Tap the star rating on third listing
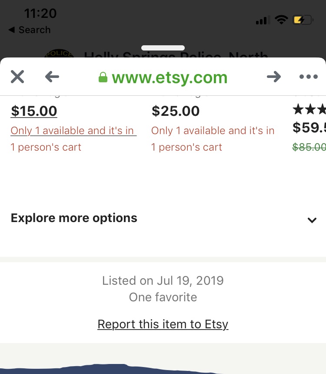 [309, 108]
